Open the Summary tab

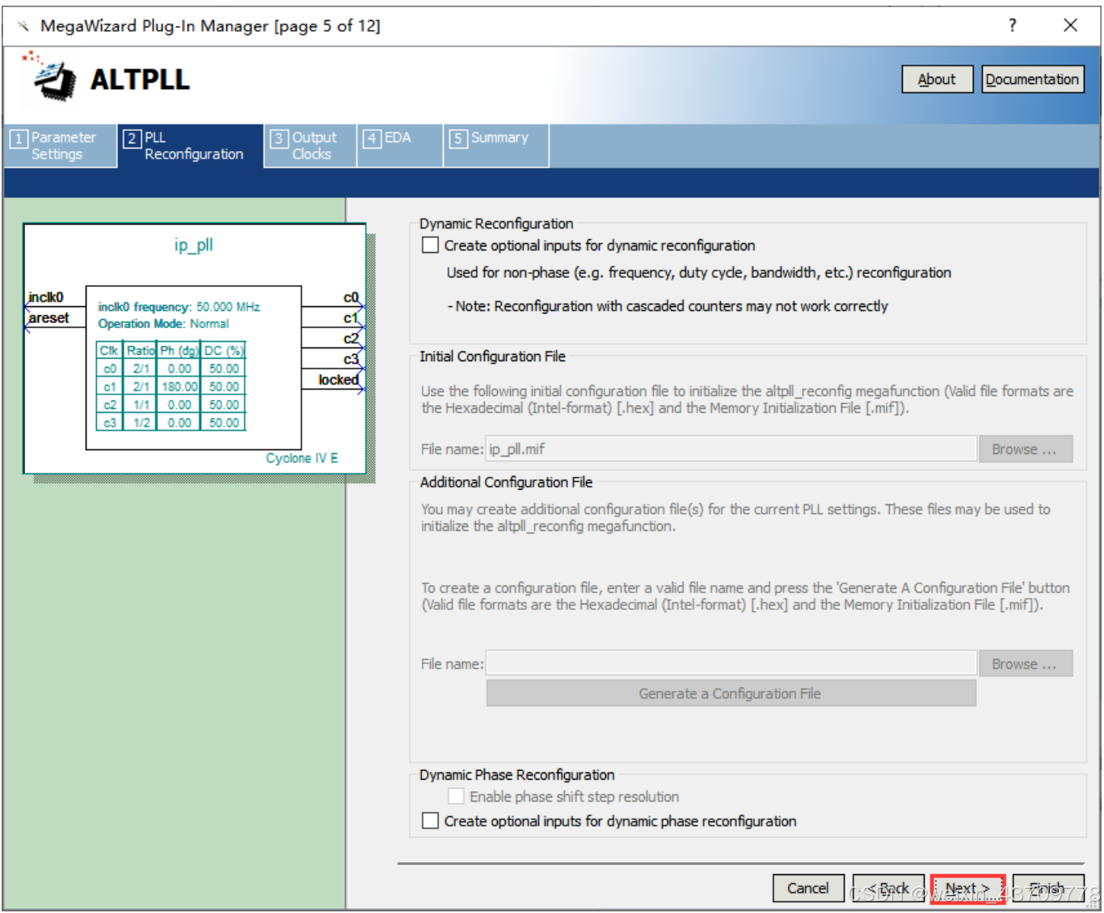pyautogui.click(x=496, y=145)
